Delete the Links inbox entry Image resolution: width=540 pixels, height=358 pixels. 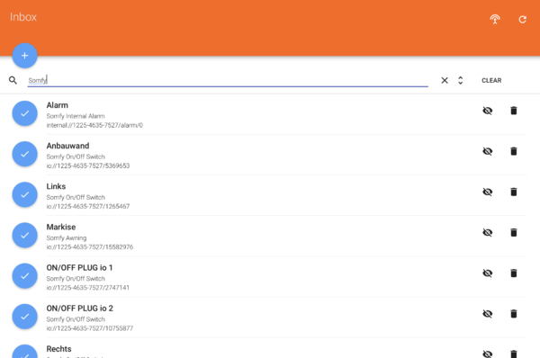click(514, 192)
